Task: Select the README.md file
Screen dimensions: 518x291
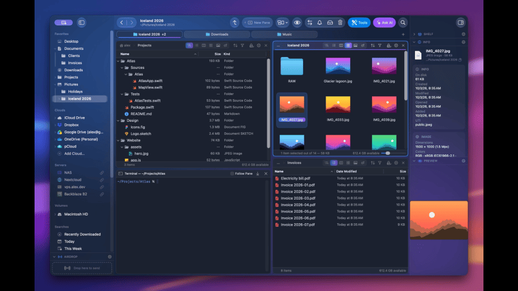Action: [x=141, y=113]
